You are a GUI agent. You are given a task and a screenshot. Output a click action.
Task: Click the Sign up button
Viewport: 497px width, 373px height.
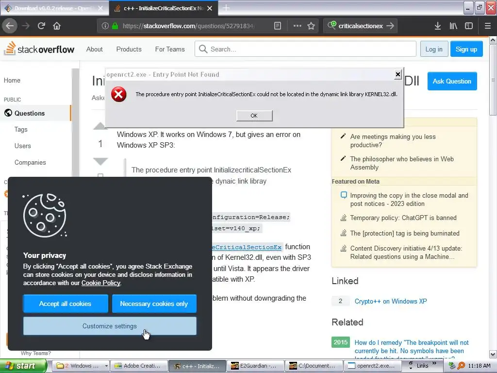466,49
